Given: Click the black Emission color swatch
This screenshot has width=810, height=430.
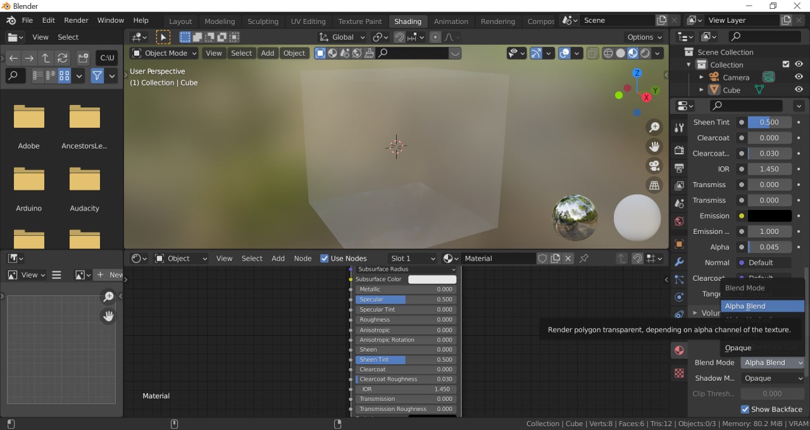Looking at the screenshot, I should [769, 216].
